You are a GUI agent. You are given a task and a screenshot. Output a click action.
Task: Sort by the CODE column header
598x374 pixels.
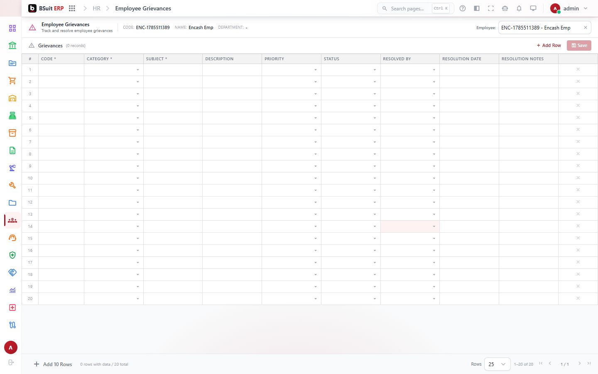(x=61, y=59)
